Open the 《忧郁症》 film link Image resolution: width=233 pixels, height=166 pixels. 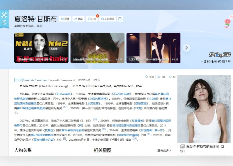tap(49, 130)
